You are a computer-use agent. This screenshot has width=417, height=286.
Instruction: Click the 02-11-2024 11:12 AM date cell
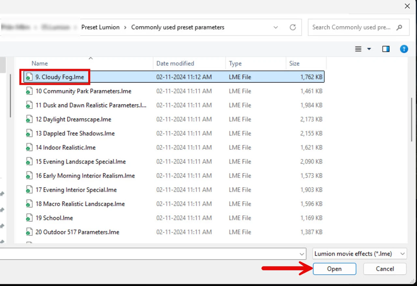[x=184, y=77]
